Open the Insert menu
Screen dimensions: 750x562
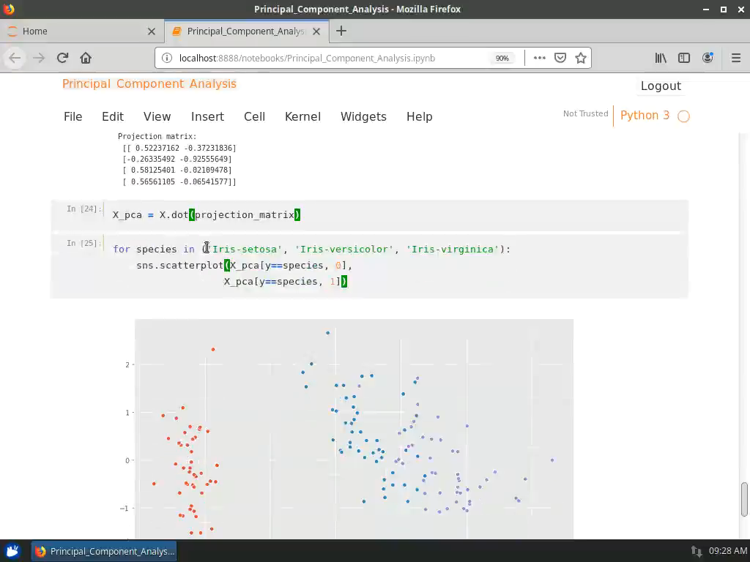point(207,116)
